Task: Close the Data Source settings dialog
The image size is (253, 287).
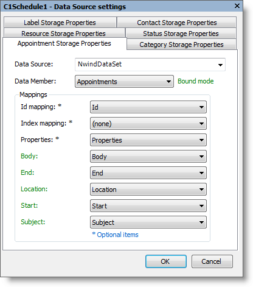Action: click(237, 5)
